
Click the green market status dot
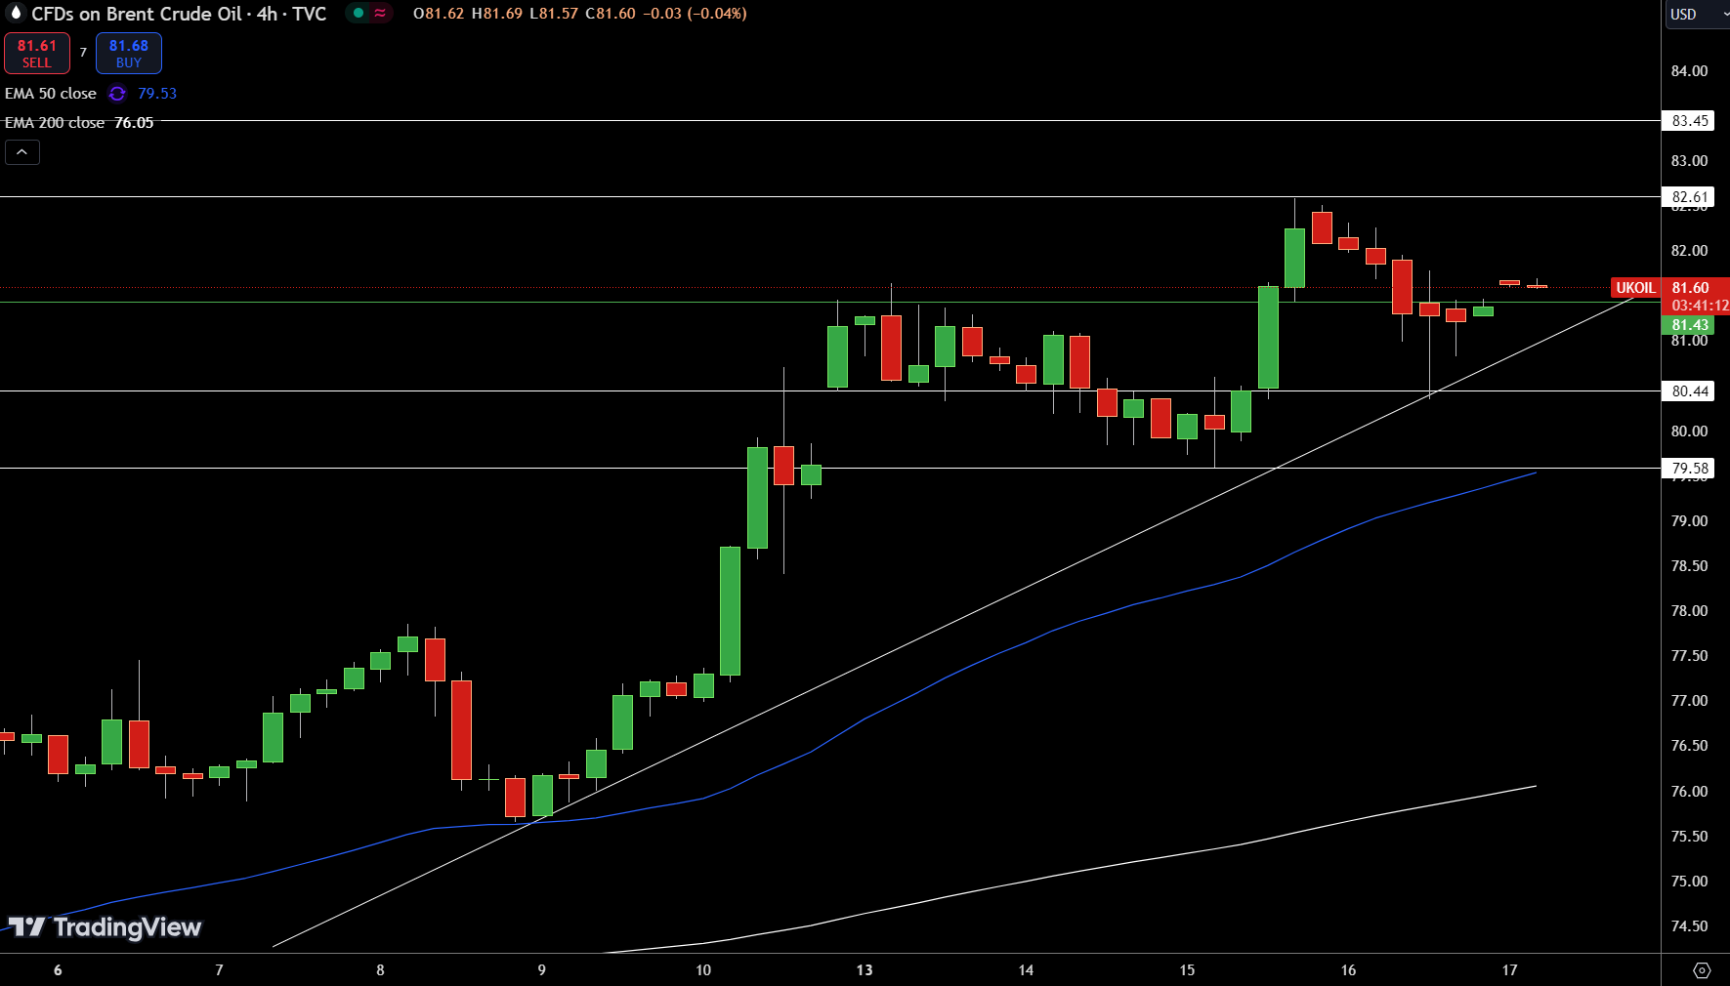[x=359, y=14]
